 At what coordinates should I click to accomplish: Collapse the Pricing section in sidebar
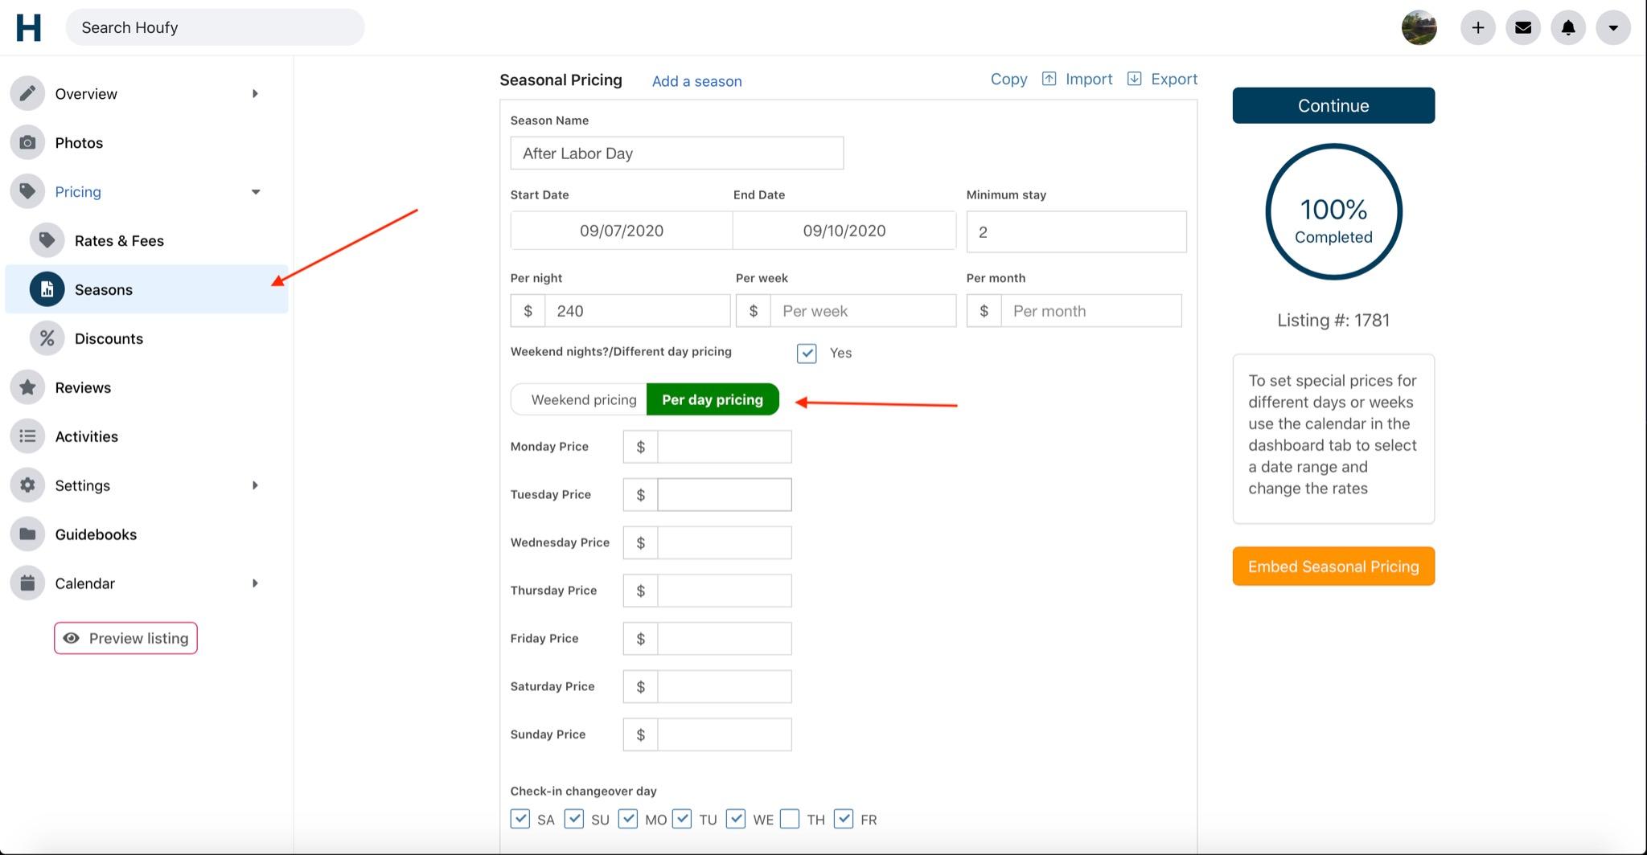coord(255,191)
